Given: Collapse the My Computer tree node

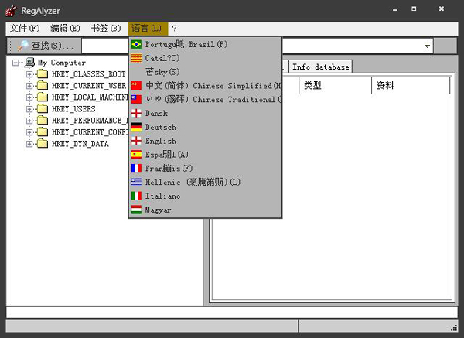Looking at the screenshot, I should pyautogui.click(x=15, y=63).
